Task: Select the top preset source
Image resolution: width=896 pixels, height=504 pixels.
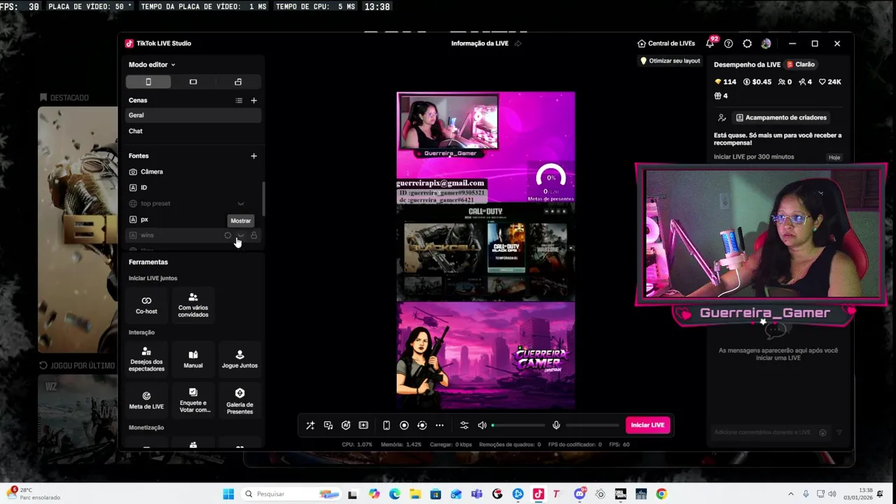Action: pyautogui.click(x=193, y=204)
